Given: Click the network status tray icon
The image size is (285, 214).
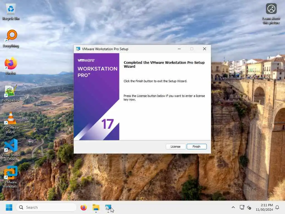Looking at the screenshot, I should click(x=242, y=207).
